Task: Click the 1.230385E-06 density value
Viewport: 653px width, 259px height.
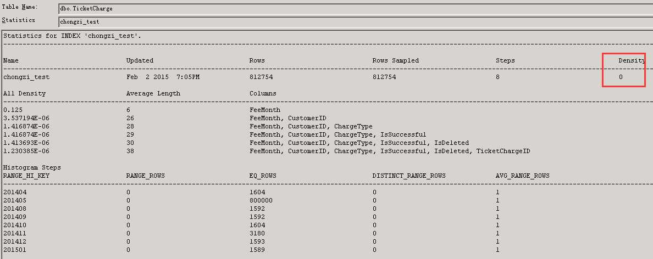Action: (26, 151)
